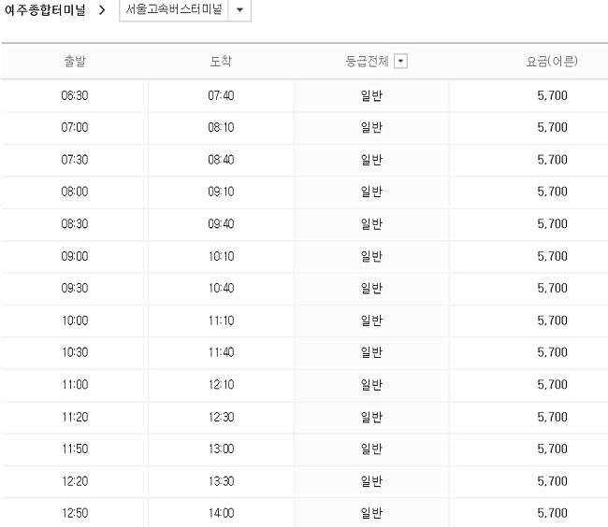Click the 12:30 arrival time

click(221, 417)
